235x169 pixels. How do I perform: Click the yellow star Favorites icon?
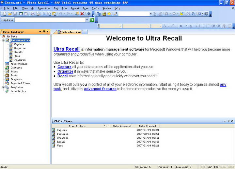tap(109, 14)
